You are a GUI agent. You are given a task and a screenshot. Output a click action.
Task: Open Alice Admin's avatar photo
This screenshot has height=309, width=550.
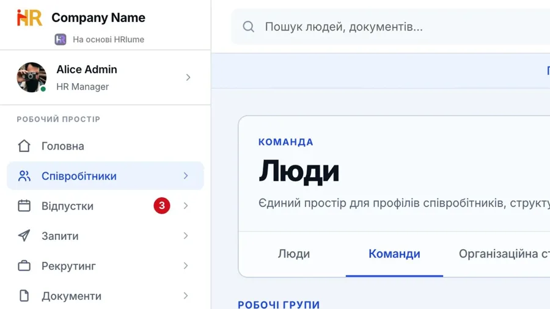click(32, 78)
